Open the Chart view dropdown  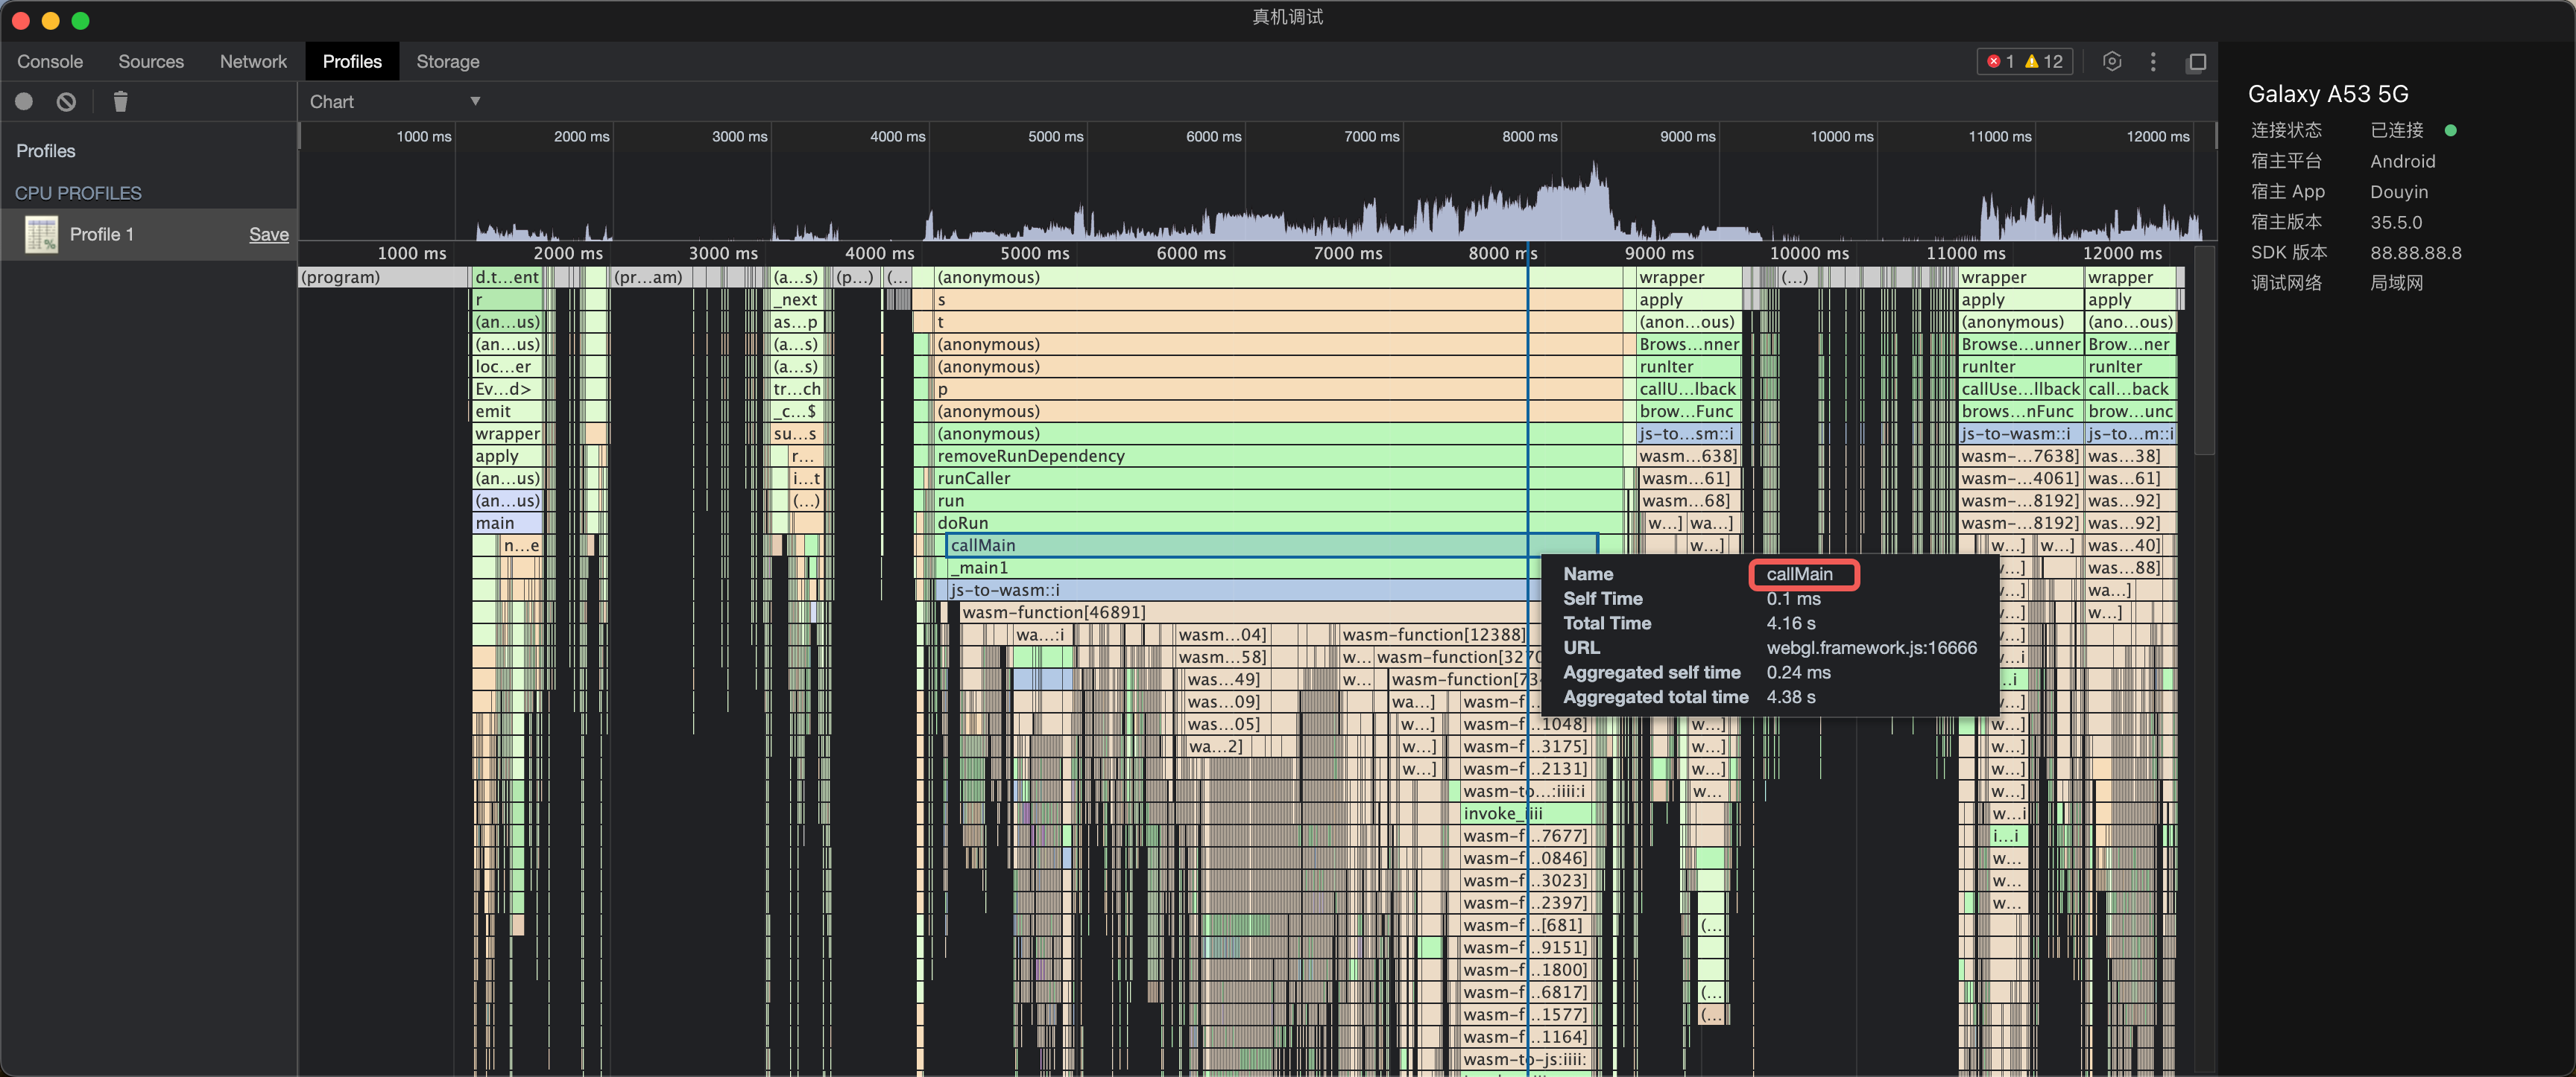point(395,101)
